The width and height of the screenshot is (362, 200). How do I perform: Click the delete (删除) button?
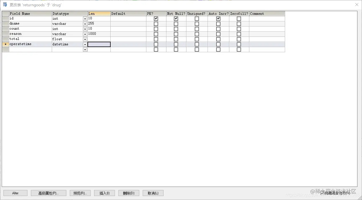pyautogui.click(x=129, y=193)
